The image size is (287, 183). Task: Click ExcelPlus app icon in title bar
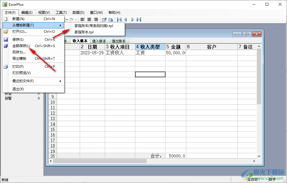(5, 4)
